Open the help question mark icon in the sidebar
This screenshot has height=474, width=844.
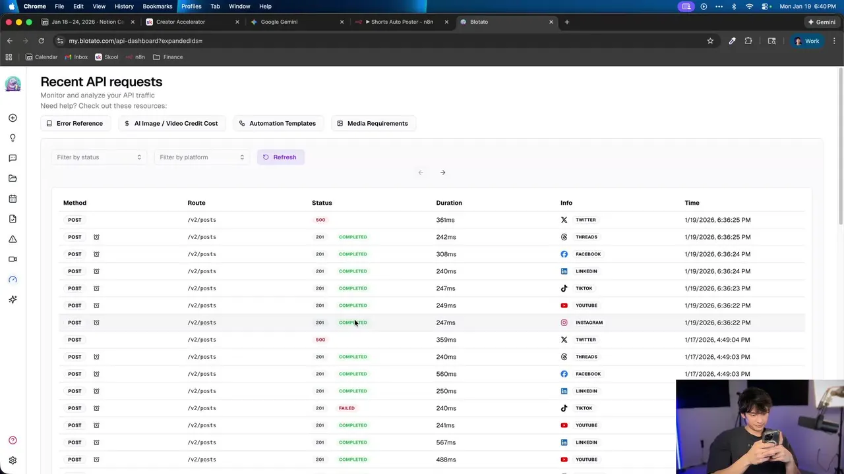pos(13,440)
